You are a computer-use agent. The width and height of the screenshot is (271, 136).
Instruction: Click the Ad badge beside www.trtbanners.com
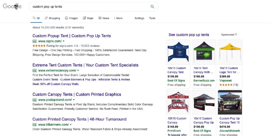click(35, 125)
